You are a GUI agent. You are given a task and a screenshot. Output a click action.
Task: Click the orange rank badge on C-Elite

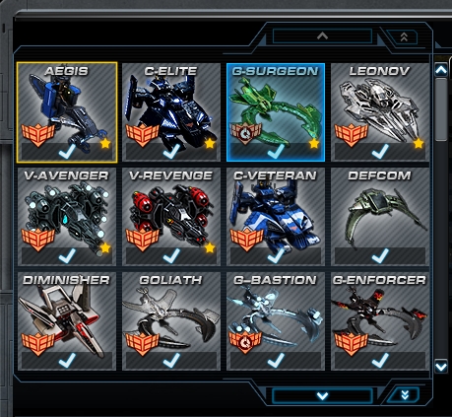(143, 134)
